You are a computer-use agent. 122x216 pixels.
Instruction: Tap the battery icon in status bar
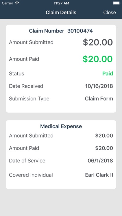tap(117, 3)
